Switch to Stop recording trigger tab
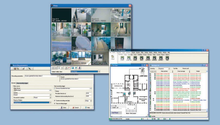The height and width of the screenshot is (125, 220). (22, 83)
